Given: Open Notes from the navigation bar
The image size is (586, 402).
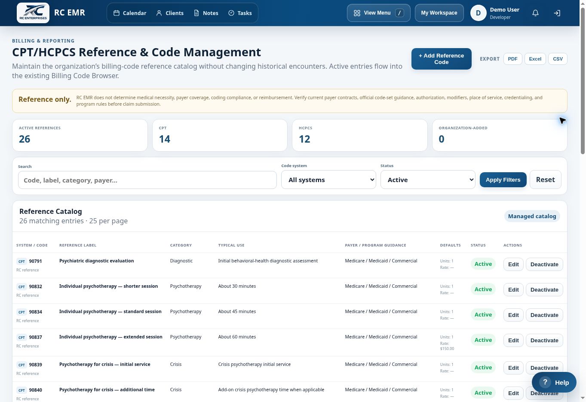Looking at the screenshot, I should coord(206,13).
